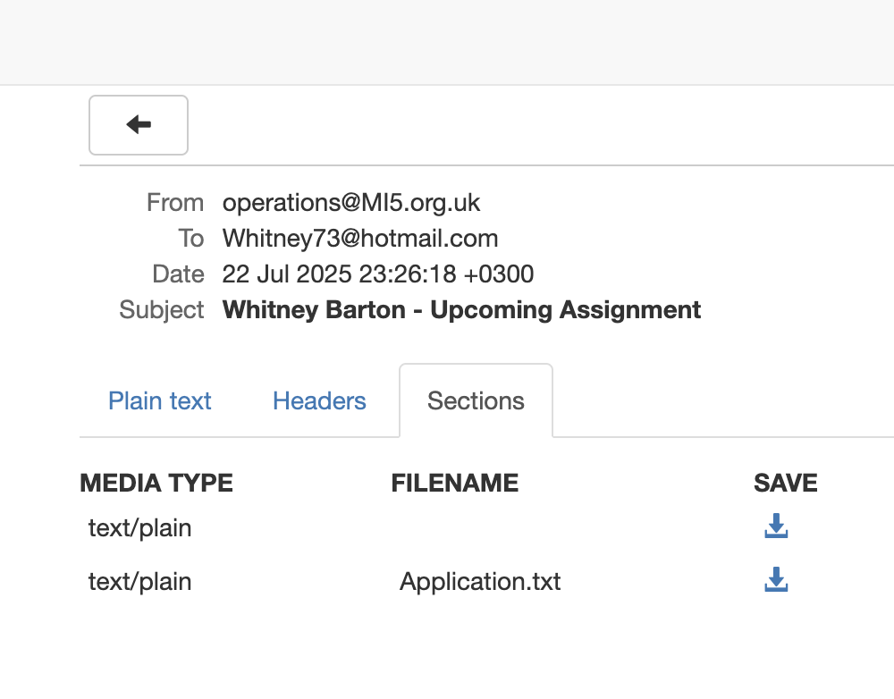Click the From field label

point(175,203)
